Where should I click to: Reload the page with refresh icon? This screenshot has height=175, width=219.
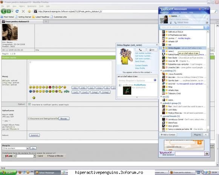coord(17,11)
